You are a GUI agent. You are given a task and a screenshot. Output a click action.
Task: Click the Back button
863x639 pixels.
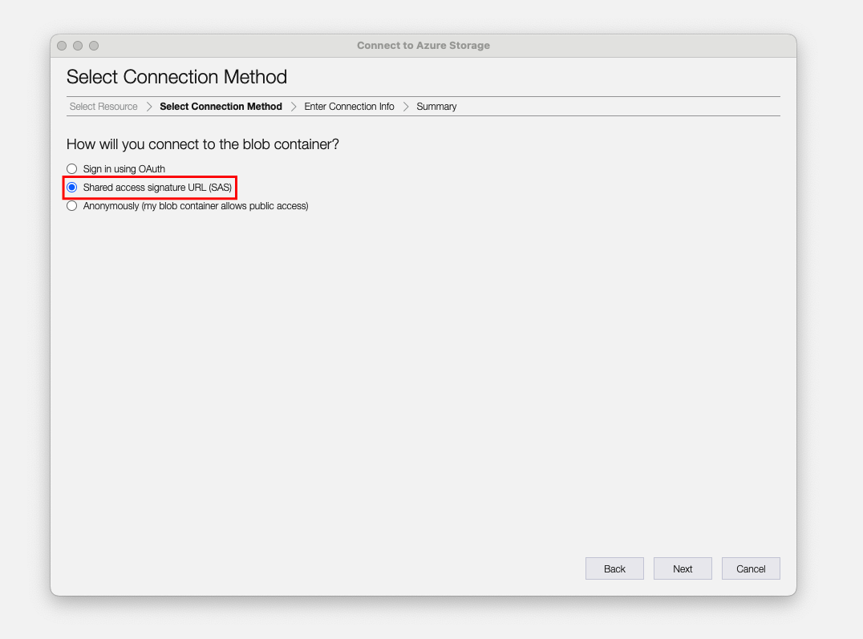coord(614,568)
